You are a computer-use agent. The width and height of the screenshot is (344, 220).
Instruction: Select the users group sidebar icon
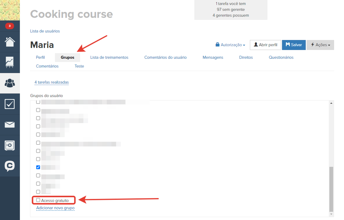(10, 83)
